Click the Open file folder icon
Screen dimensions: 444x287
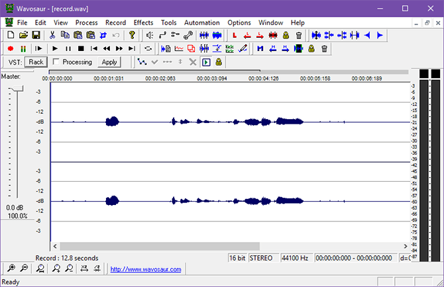(23, 35)
